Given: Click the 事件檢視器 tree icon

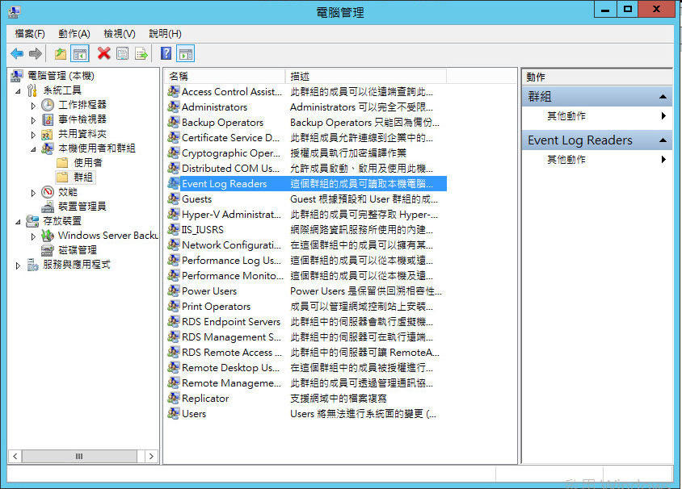Looking at the screenshot, I should (48, 119).
